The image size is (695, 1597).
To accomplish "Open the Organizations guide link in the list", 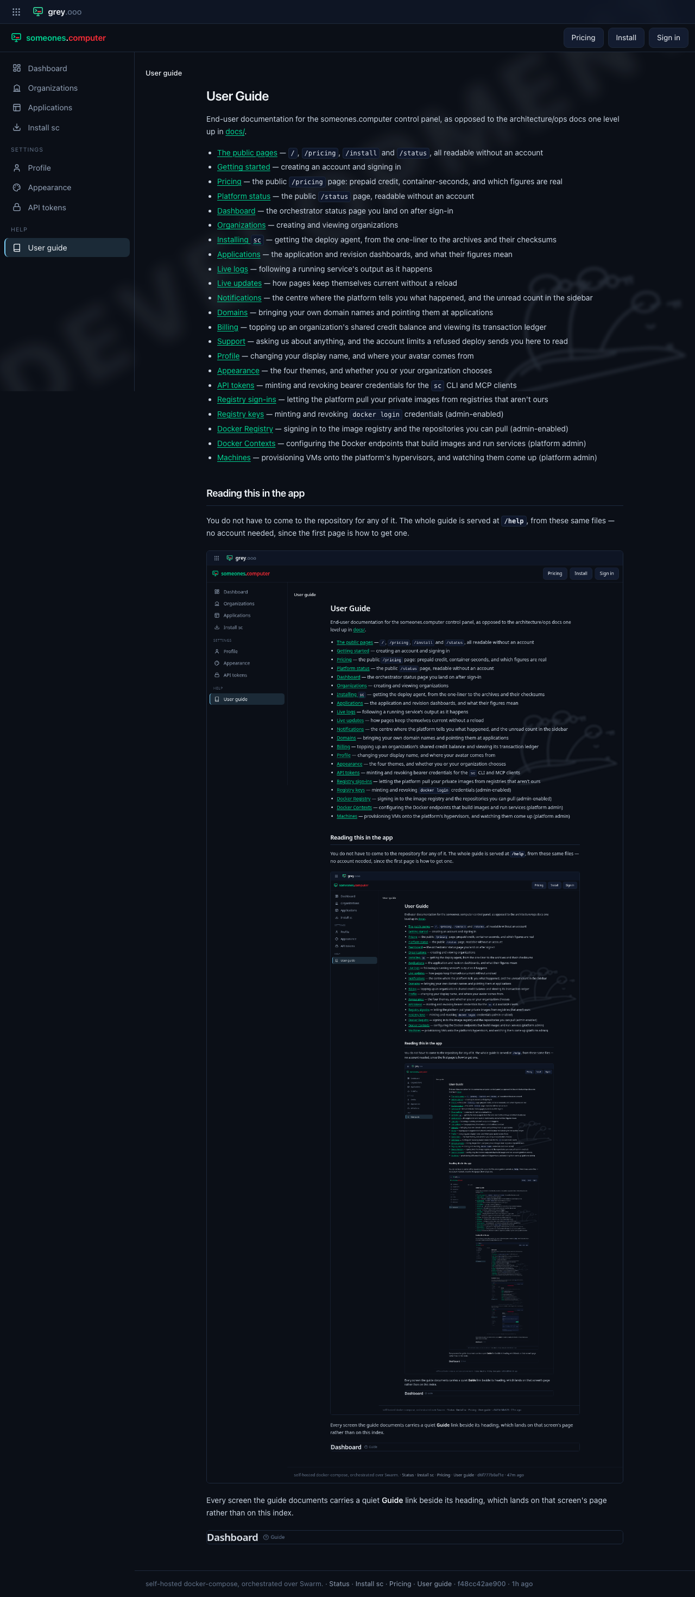I will click(x=241, y=225).
